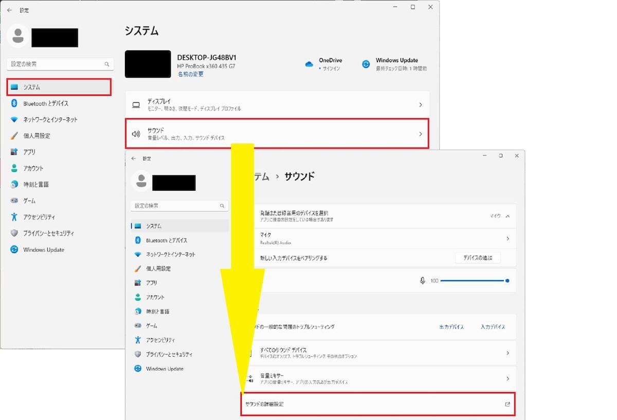This screenshot has width=617, height=420.
Task: Click the external link icon on サウンドの詳細設定
Action: [507, 405]
